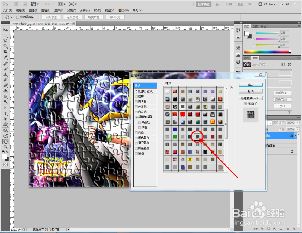
Task: Click 新建样式(W)... button
Action: (251, 98)
